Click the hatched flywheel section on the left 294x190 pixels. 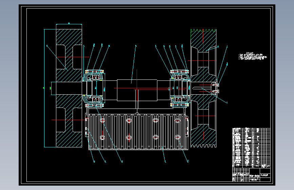pos(69,88)
